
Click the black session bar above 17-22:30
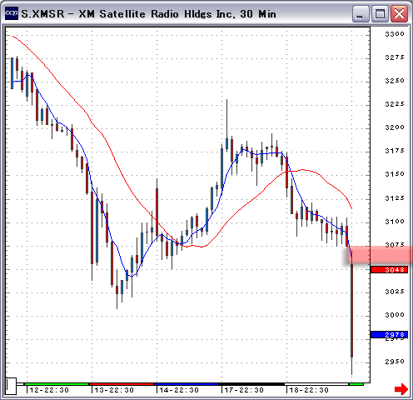[251, 384]
